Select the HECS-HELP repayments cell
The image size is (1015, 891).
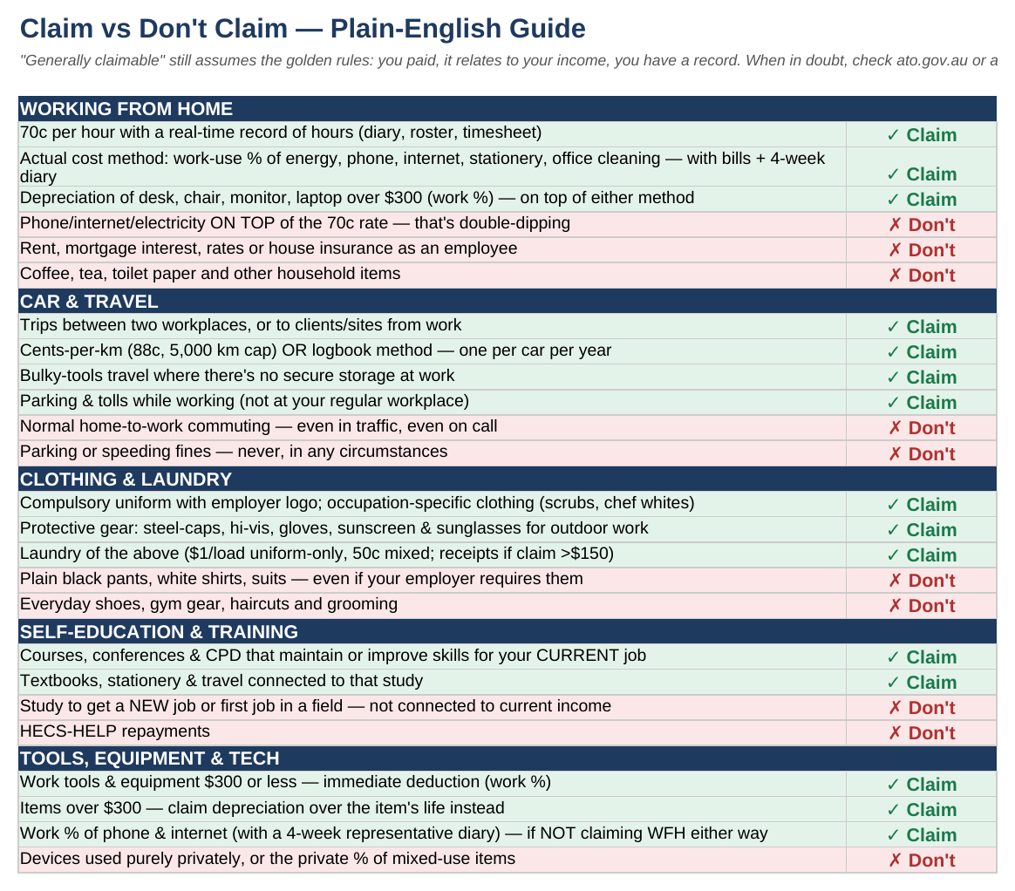433,732
